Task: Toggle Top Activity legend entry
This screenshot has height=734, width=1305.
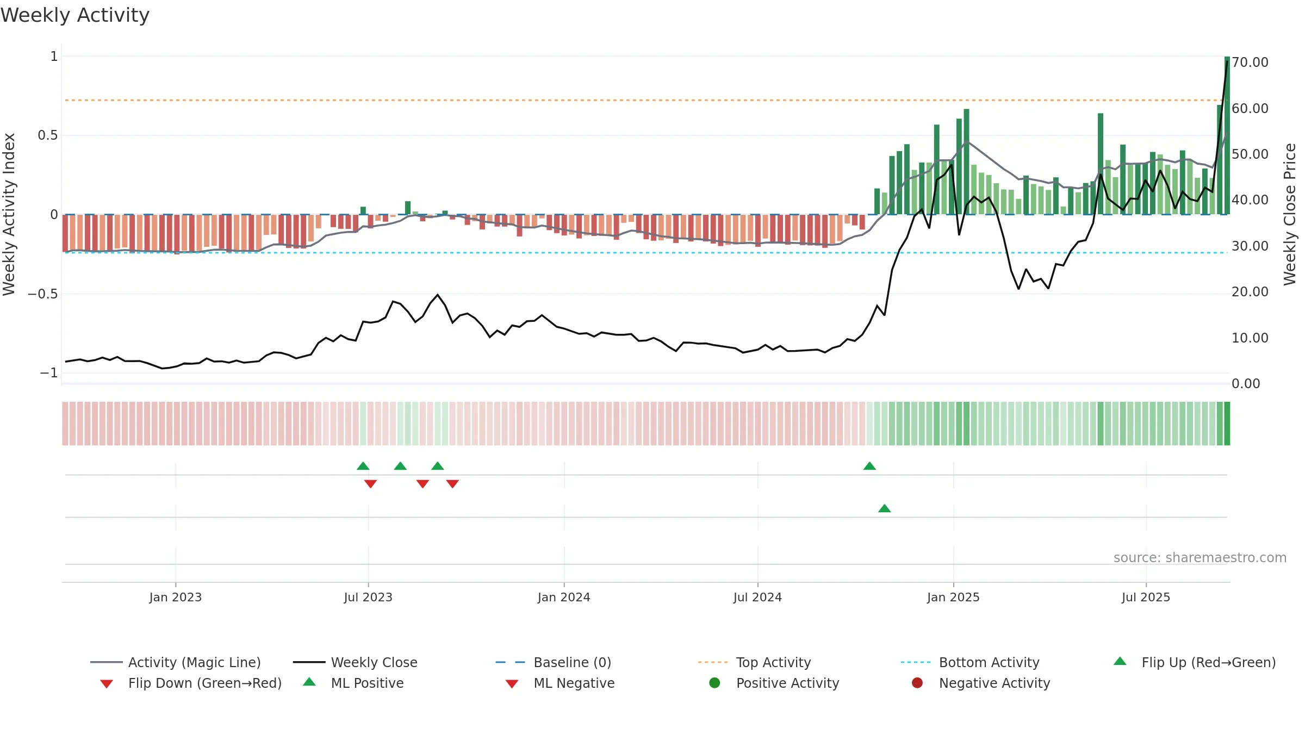Action: 755,662
